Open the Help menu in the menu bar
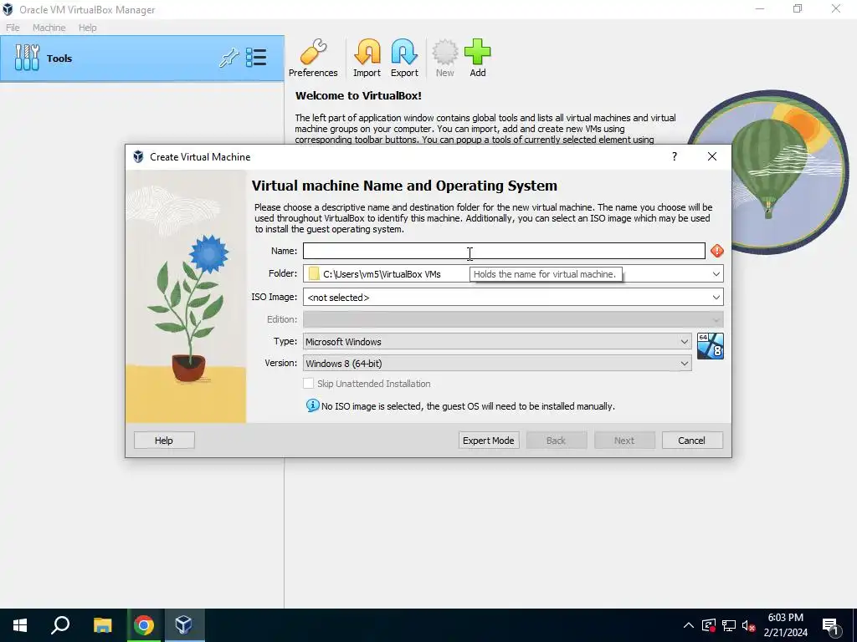857x642 pixels. [87, 28]
